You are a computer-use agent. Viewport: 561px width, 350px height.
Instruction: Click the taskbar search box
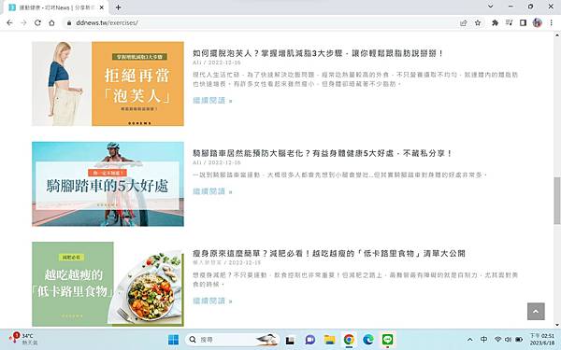coord(233,340)
